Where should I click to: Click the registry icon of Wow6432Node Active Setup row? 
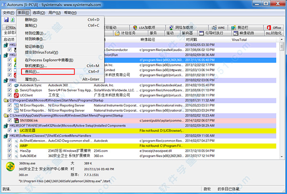(x=6, y=126)
